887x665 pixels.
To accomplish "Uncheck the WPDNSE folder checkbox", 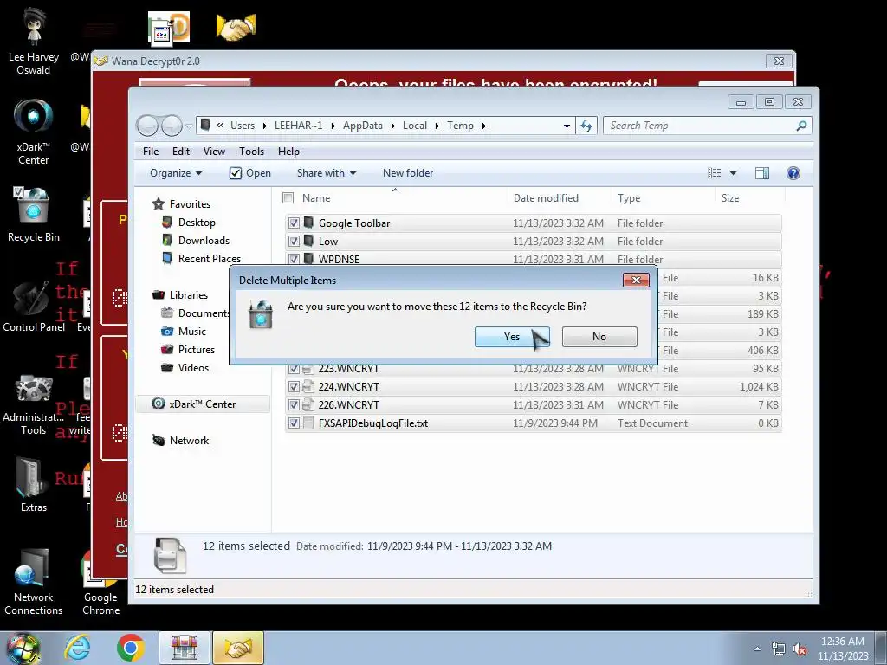I will [294, 259].
